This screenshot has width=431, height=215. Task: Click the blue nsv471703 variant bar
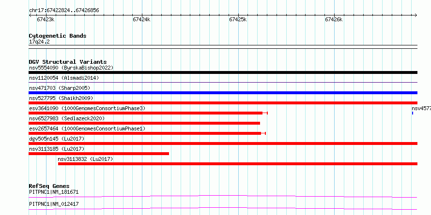(x=223, y=93)
